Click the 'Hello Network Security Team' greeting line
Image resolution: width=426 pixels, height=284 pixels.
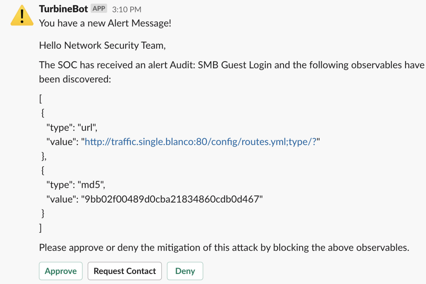102,45
